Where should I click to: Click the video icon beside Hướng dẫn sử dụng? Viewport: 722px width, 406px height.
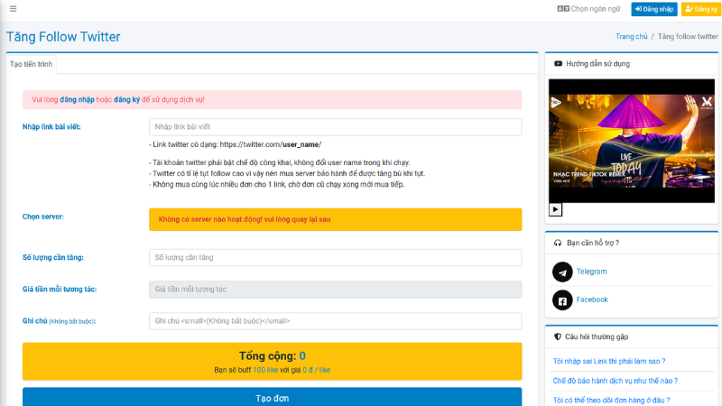click(558, 63)
